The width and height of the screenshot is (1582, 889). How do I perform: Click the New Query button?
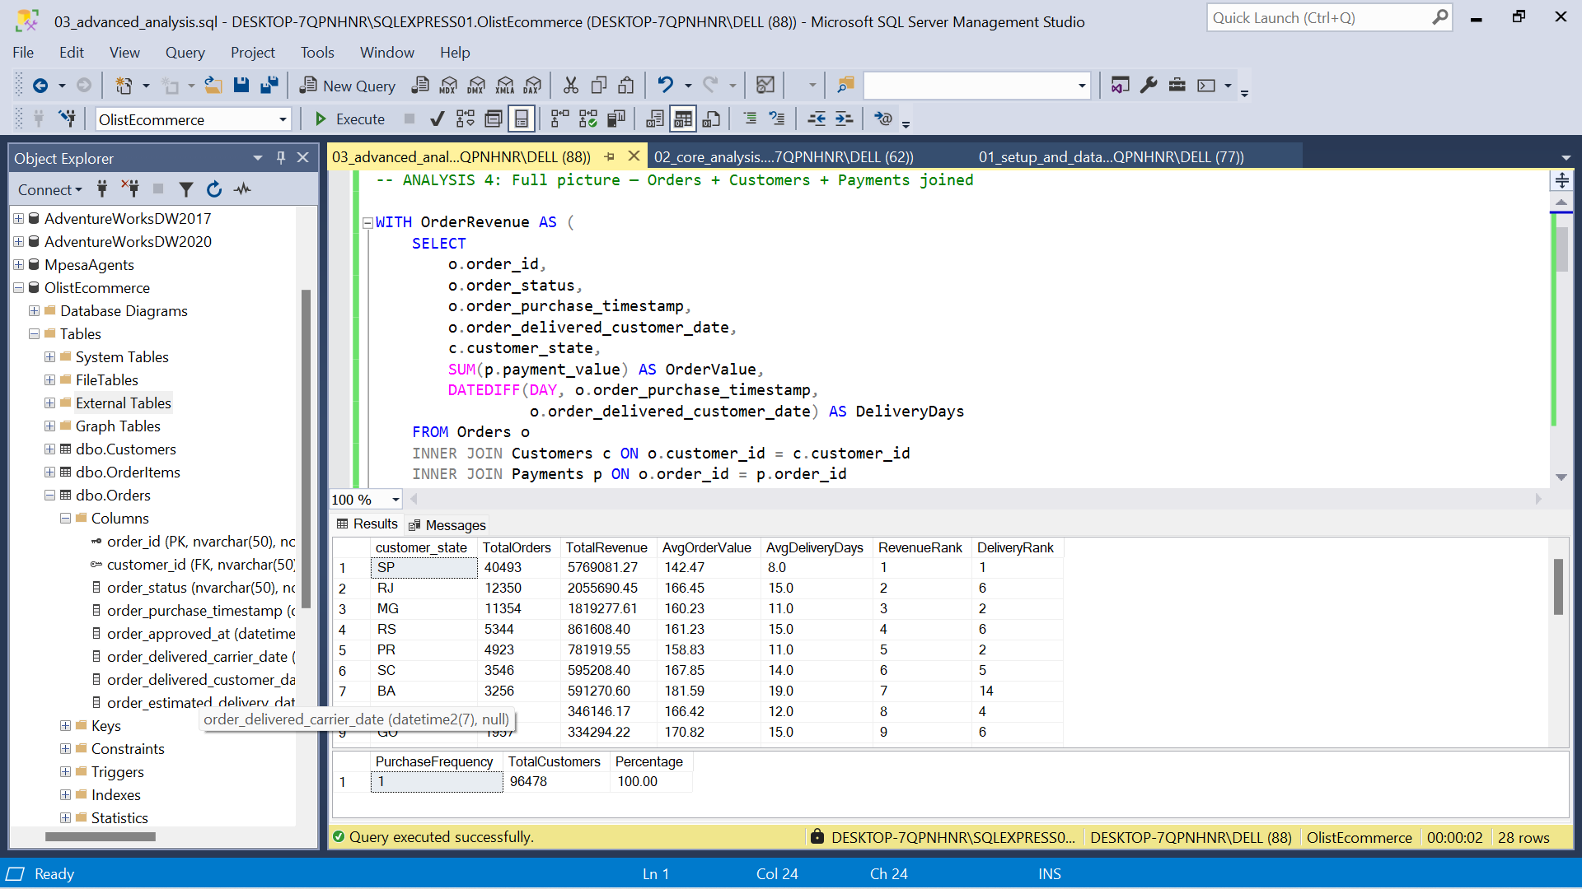click(x=348, y=86)
